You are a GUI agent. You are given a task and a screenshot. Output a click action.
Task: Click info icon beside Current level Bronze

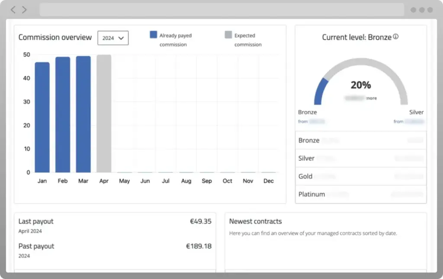tap(395, 37)
